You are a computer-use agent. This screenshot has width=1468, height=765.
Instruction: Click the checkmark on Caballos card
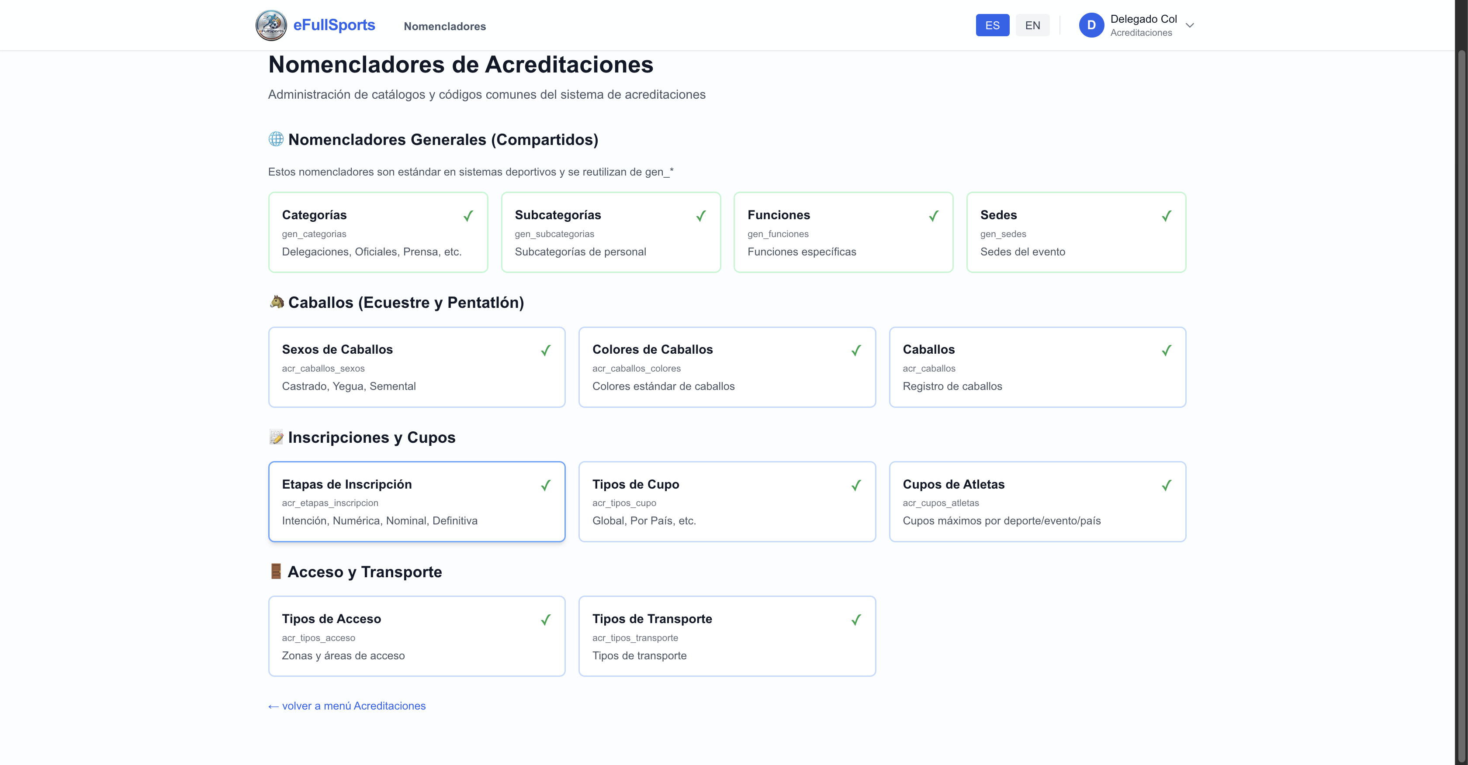click(1166, 350)
